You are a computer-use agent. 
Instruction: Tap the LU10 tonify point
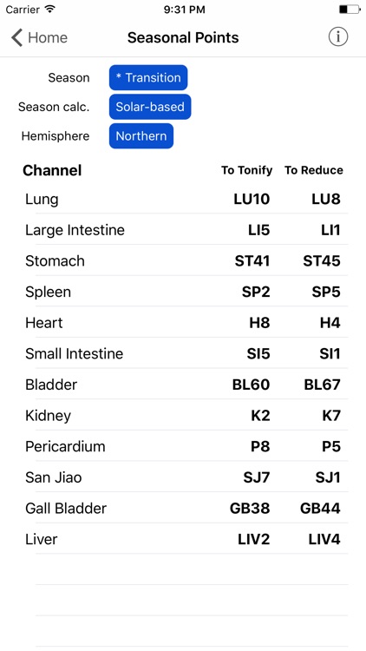pyautogui.click(x=252, y=200)
